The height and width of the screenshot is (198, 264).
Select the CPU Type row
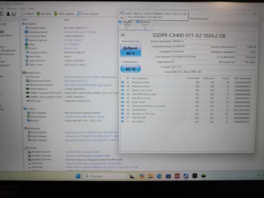coord(72,77)
